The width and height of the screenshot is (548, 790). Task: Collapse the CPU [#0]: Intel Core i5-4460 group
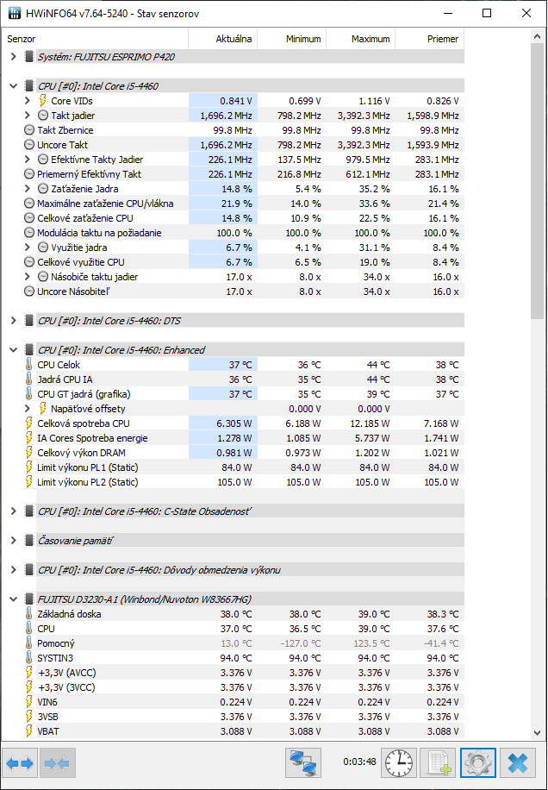[x=14, y=86]
